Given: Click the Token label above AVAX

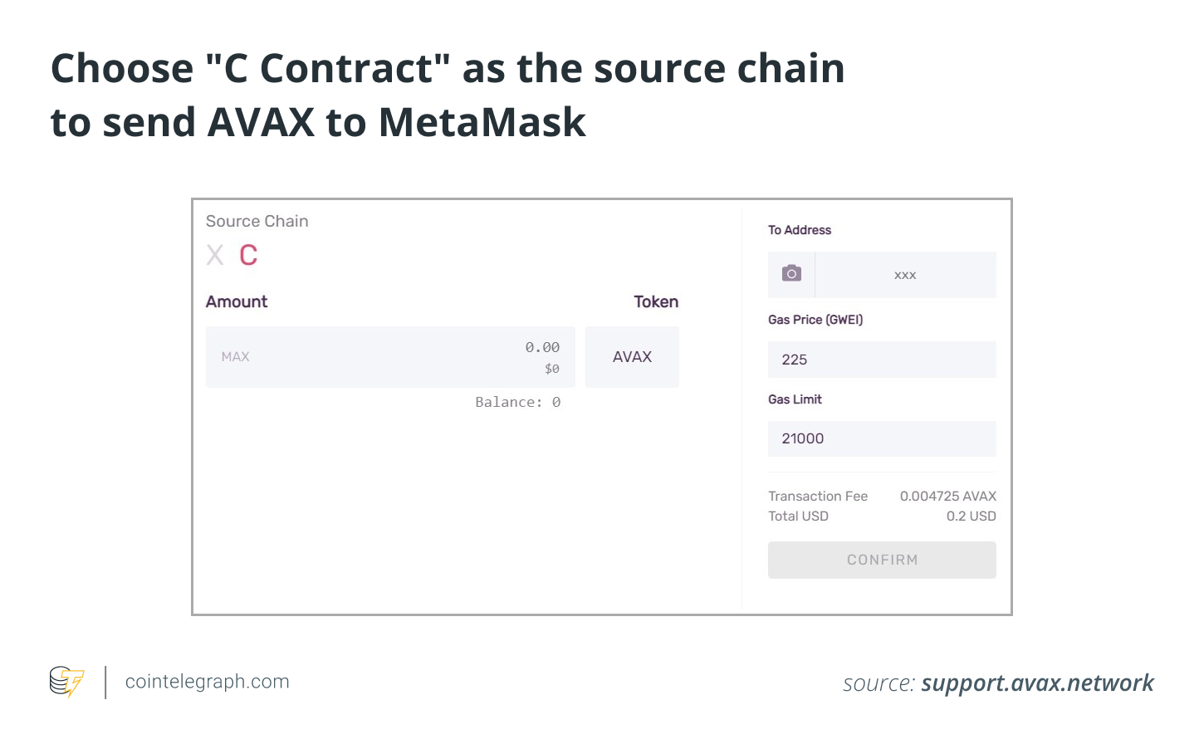Looking at the screenshot, I should pos(656,301).
